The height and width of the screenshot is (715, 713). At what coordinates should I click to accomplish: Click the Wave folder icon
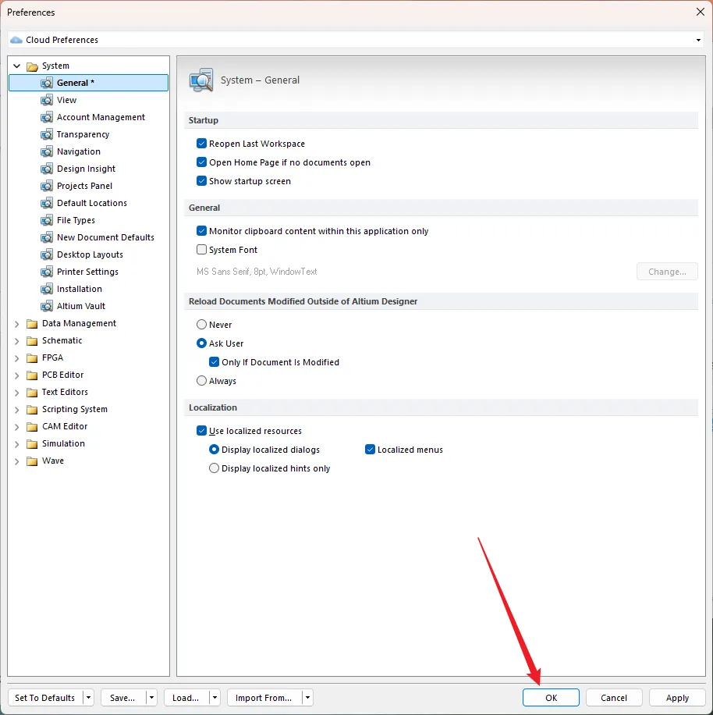pos(32,461)
